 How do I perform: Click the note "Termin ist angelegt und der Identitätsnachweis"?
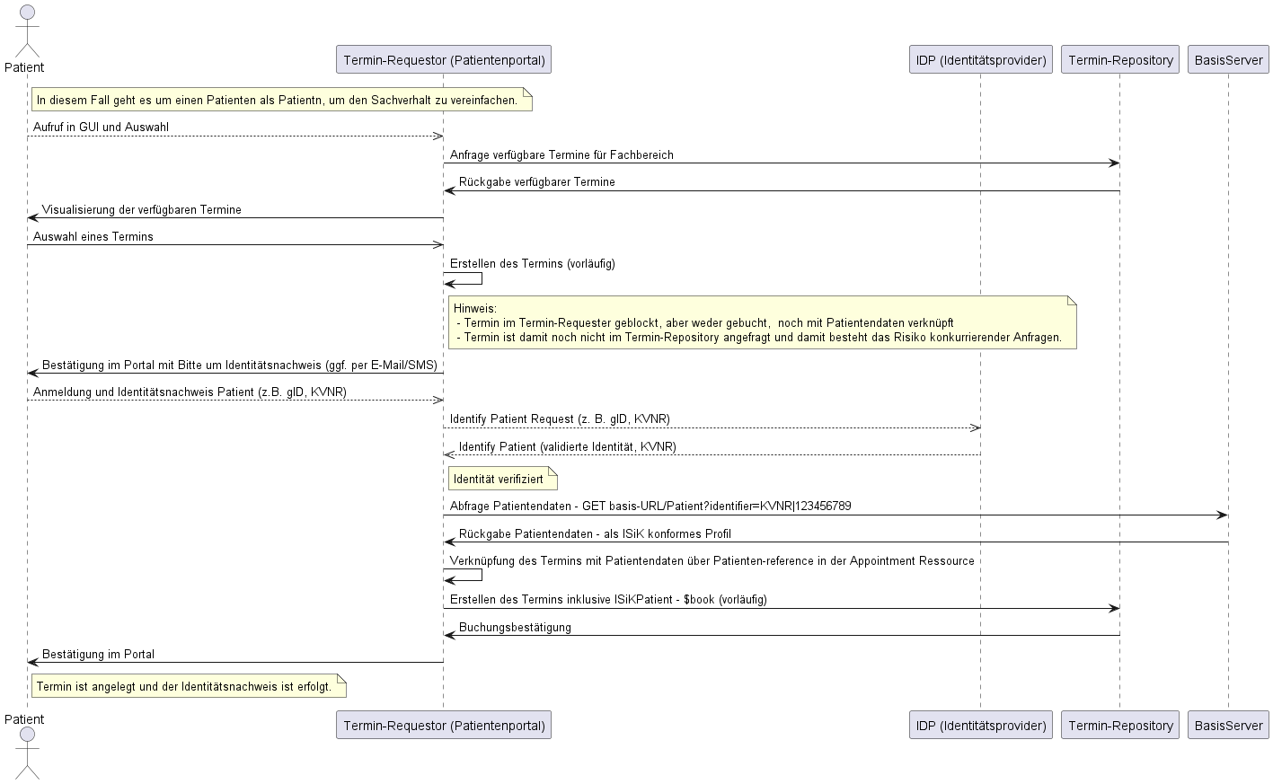[x=189, y=686]
